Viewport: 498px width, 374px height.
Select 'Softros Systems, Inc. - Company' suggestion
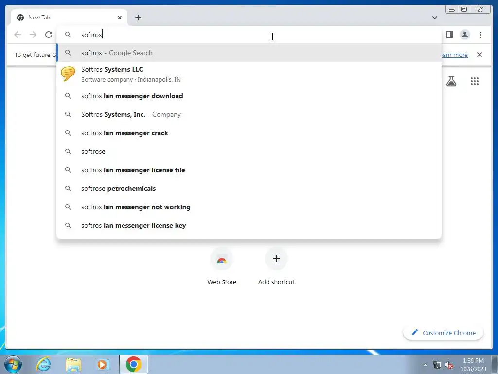(x=249, y=114)
